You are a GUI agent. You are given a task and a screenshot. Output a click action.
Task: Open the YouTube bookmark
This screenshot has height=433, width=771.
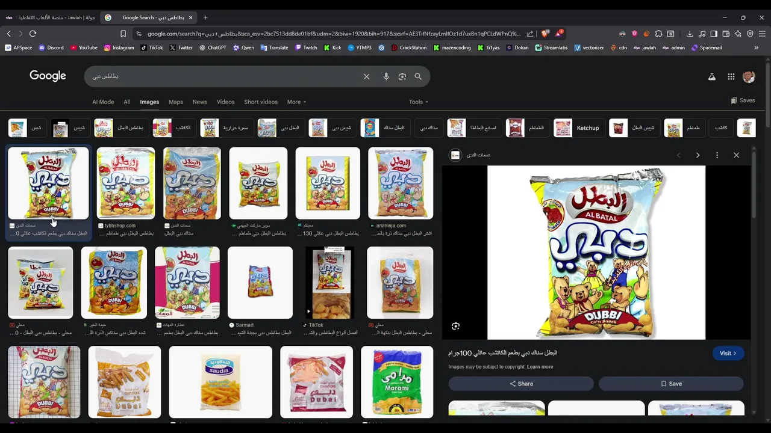83,48
